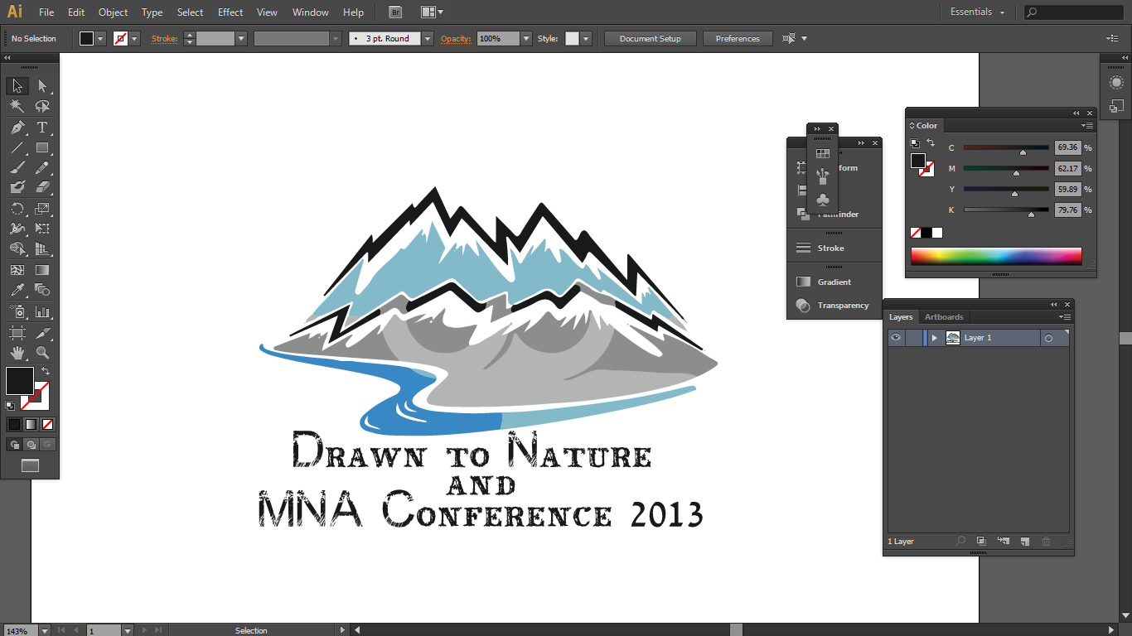The height and width of the screenshot is (636, 1132).
Task: Open the Swatches panel grid icon
Action: pos(822,153)
